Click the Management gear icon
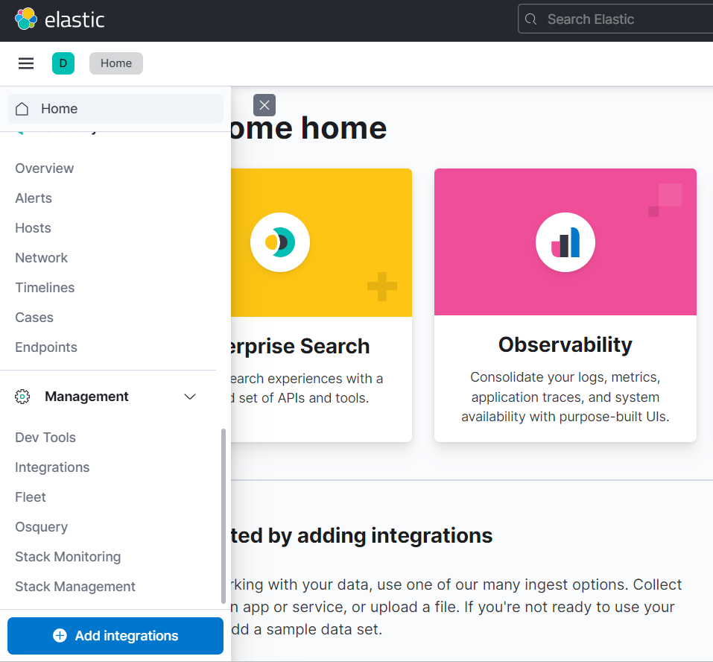713x662 pixels. click(x=22, y=397)
